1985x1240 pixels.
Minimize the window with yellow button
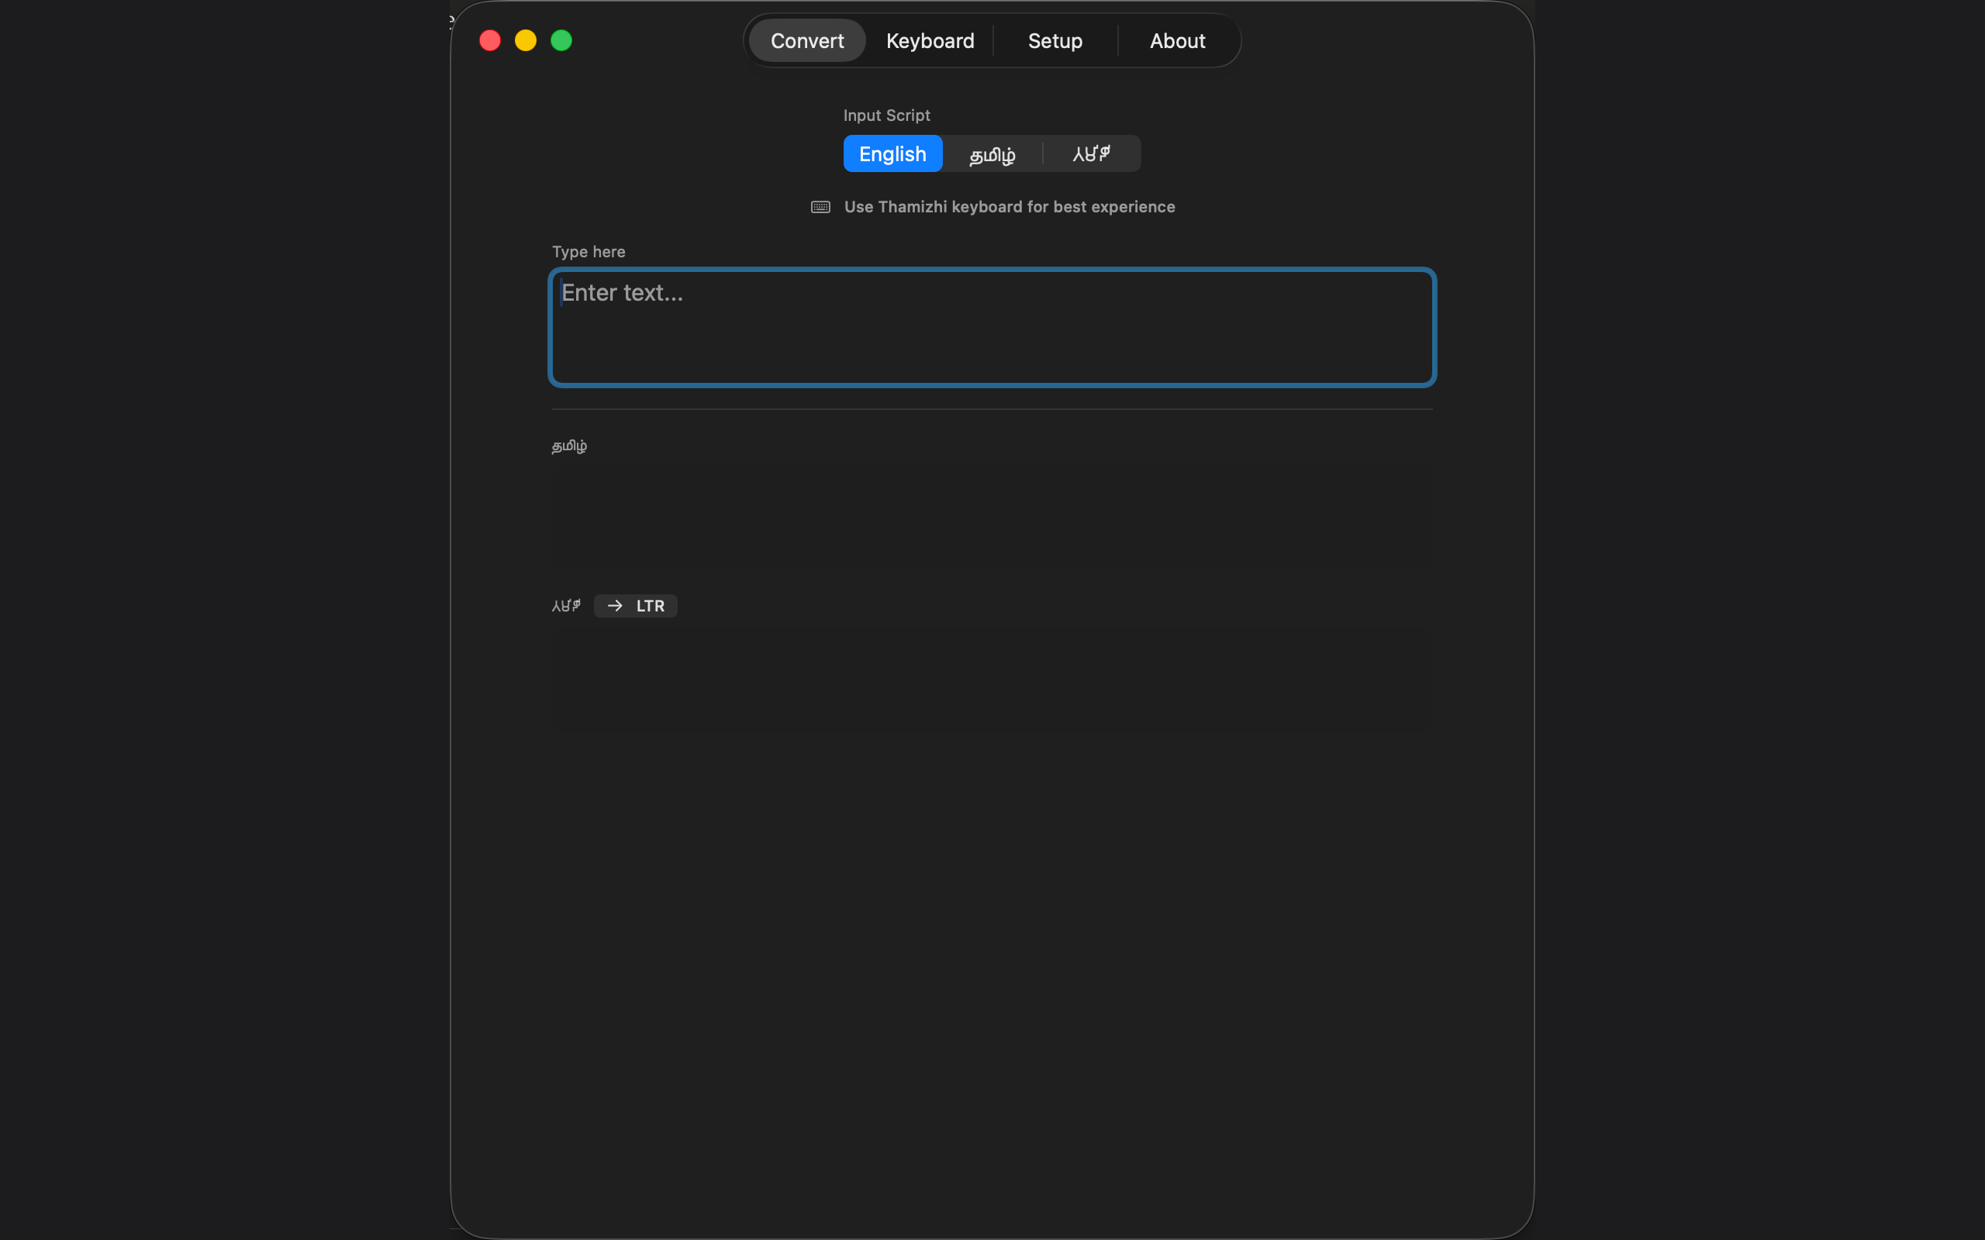526,40
